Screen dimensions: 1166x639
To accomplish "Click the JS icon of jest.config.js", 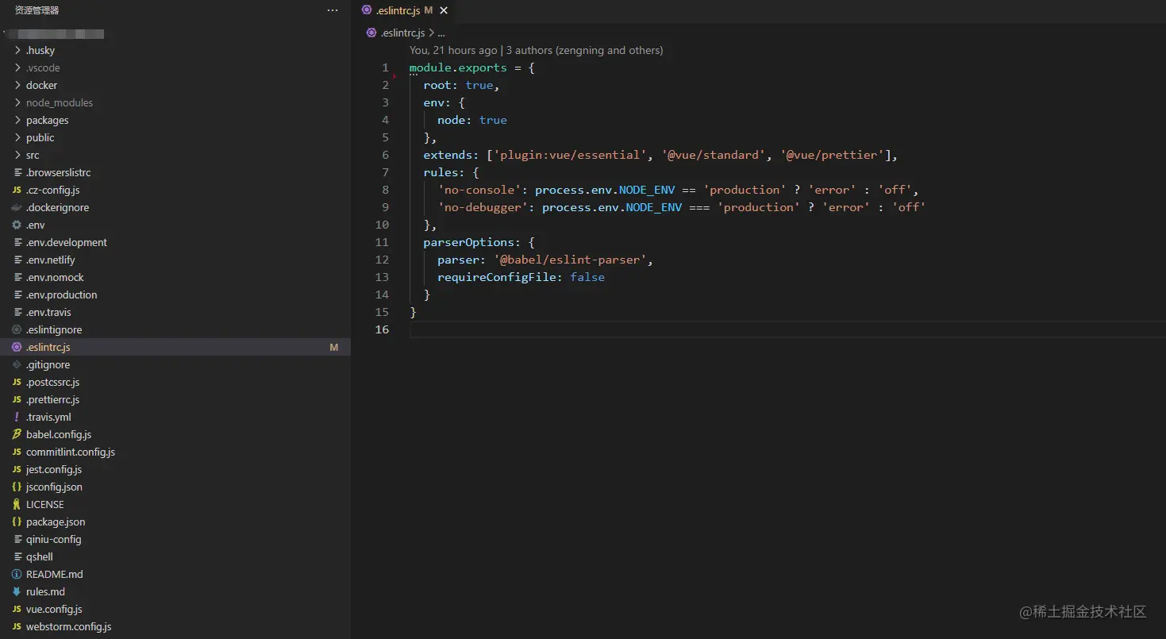I will 17,469.
